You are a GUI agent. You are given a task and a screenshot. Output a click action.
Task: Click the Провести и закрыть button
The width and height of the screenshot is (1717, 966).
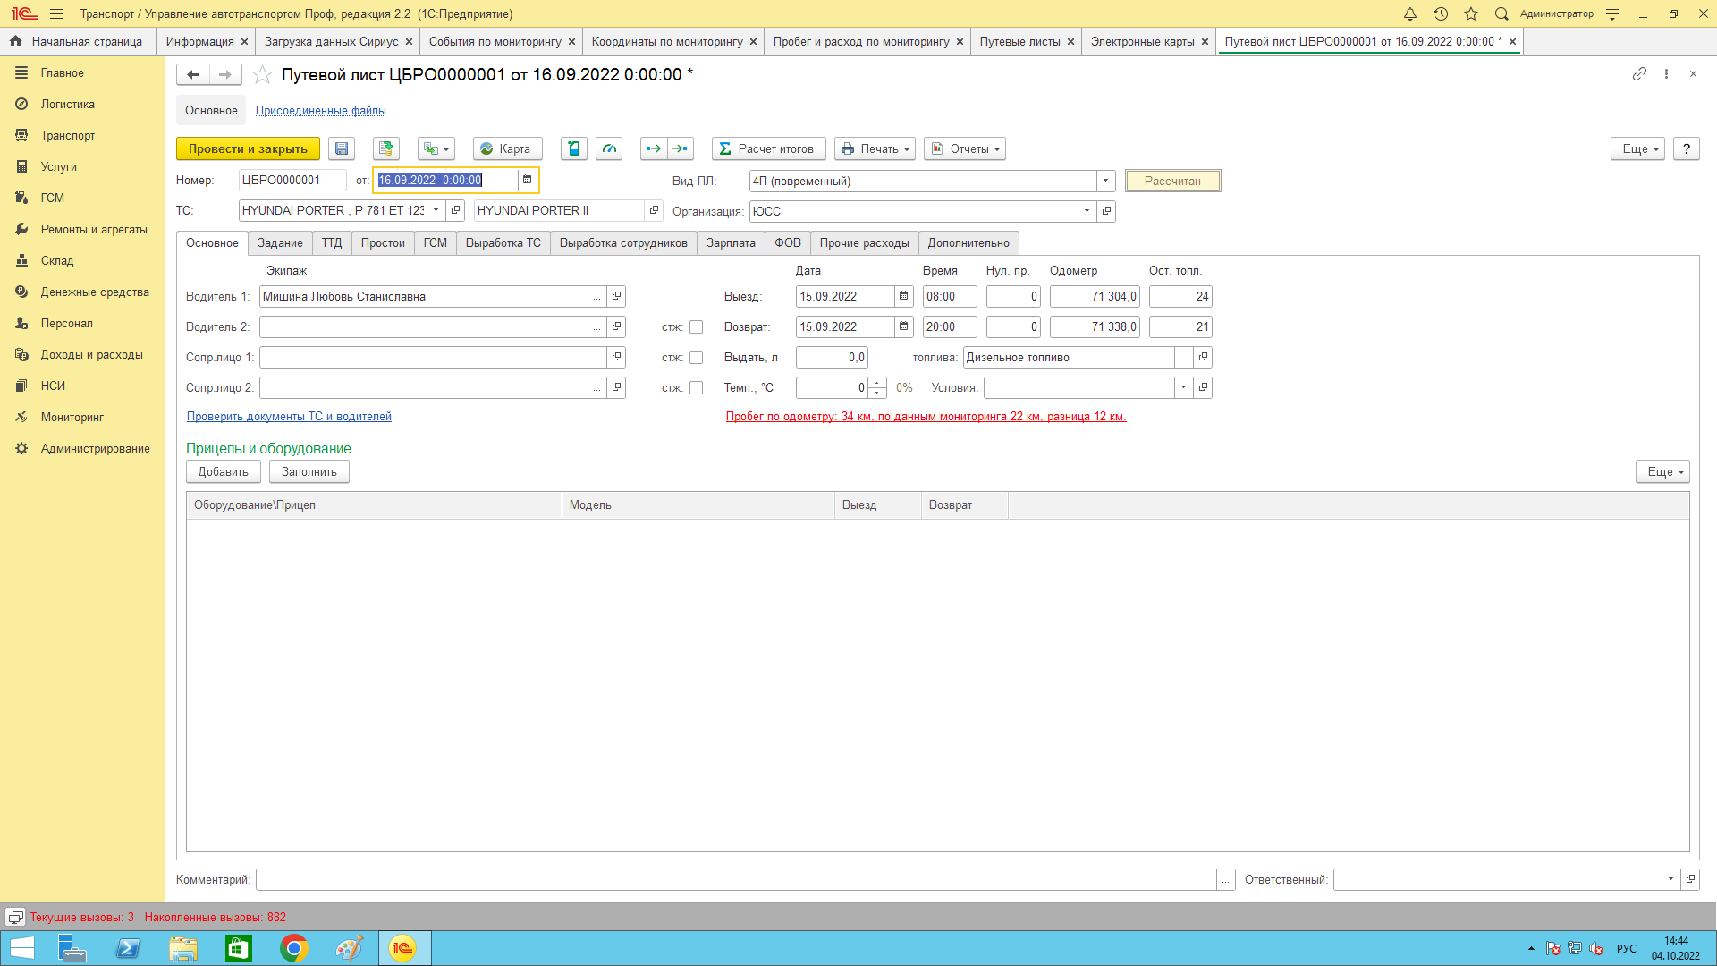point(248,148)
